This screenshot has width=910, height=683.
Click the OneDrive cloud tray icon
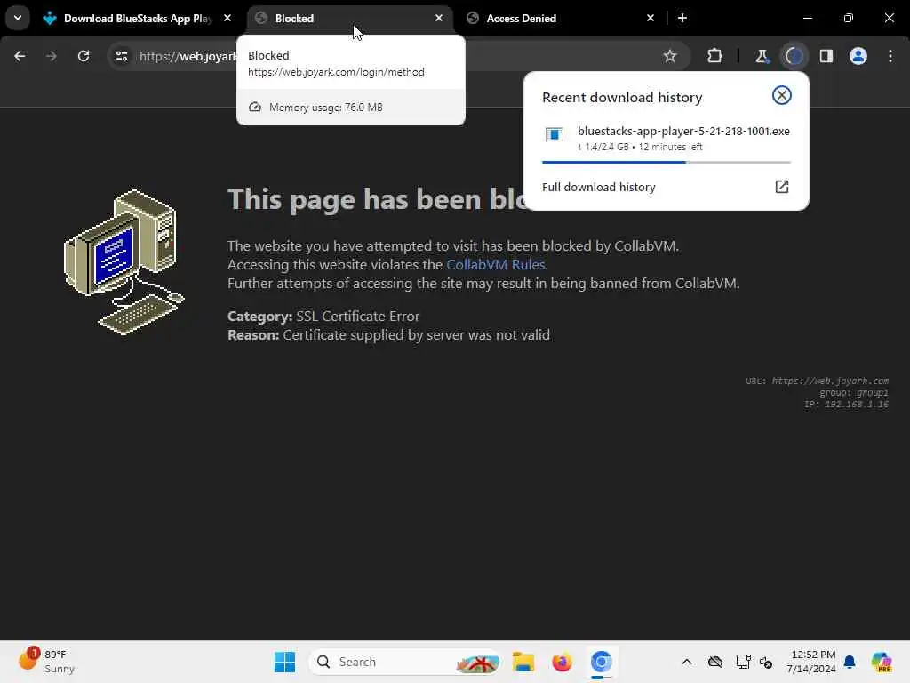pyautogui.click(x=715, y=662)
